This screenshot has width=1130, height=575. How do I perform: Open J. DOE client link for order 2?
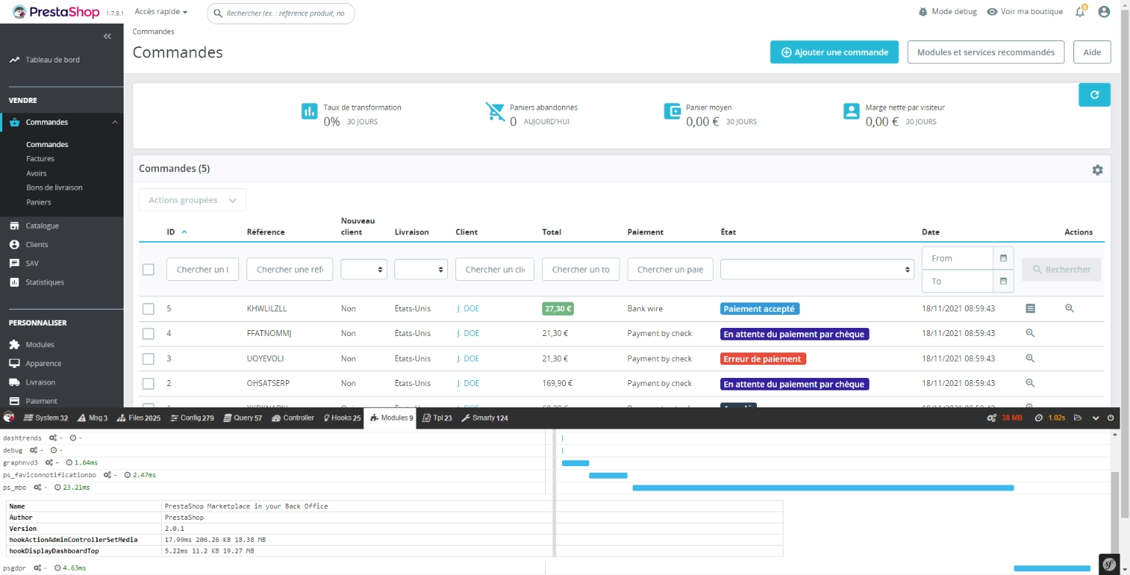[x=468, y=383]
